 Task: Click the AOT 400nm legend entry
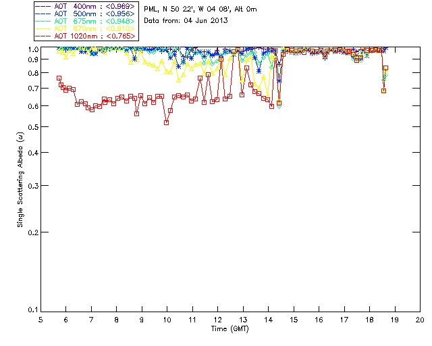tap(86, 6)
